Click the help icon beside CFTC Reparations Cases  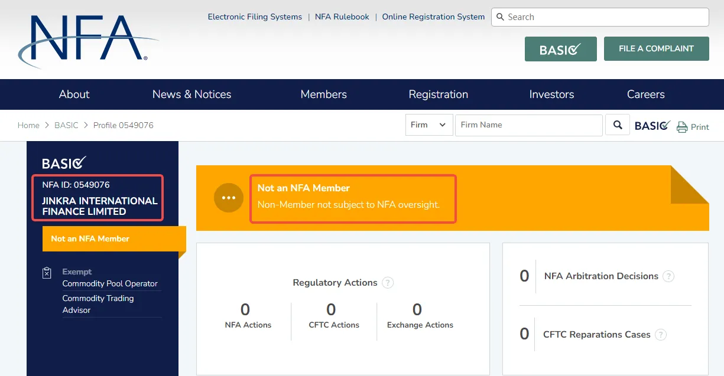tap(661, 335)
